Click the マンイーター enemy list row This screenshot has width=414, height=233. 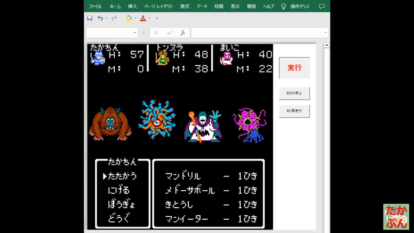[x=211, y=219]
